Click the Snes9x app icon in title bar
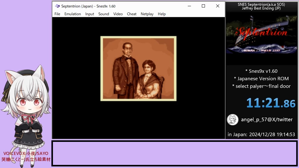The height and width of the screenshot is (168, 299). pos(57,6)
